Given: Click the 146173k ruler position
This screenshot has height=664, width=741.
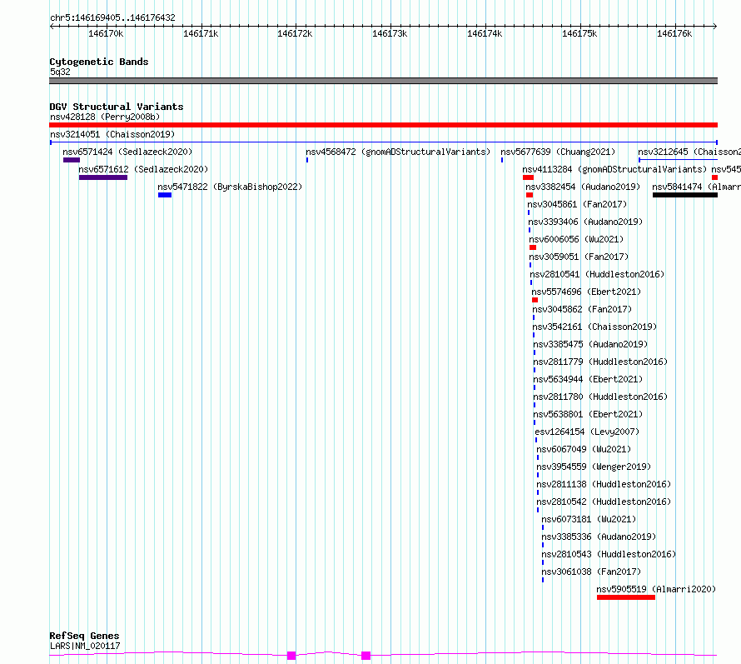Looking at the screenshot, I should tap(390, 33).
